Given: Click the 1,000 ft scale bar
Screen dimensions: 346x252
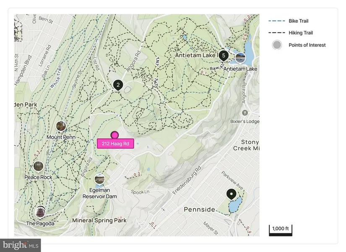Looking at the screenshot, I should 281,229.
